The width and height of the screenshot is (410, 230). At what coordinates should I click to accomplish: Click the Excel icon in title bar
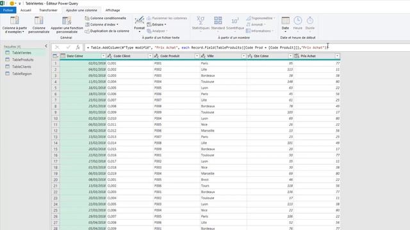(x=3, y=3)
